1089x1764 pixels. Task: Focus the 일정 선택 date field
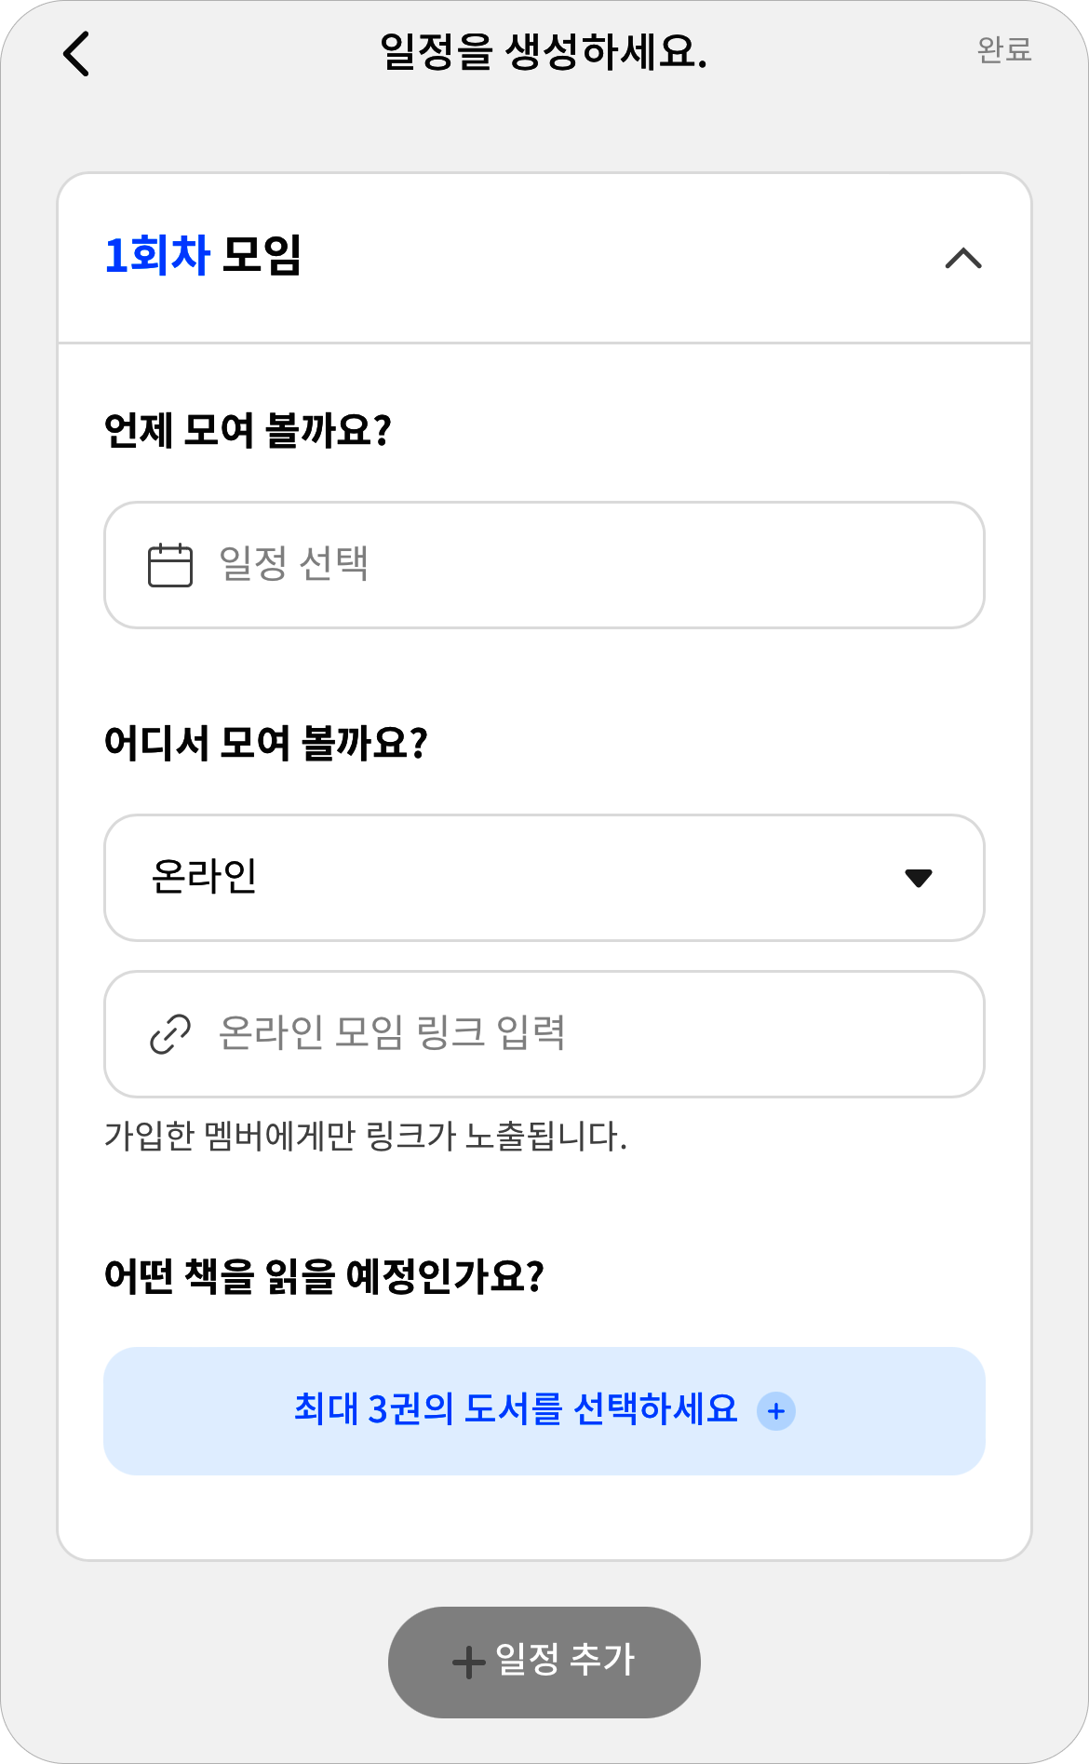click(544, 565)
